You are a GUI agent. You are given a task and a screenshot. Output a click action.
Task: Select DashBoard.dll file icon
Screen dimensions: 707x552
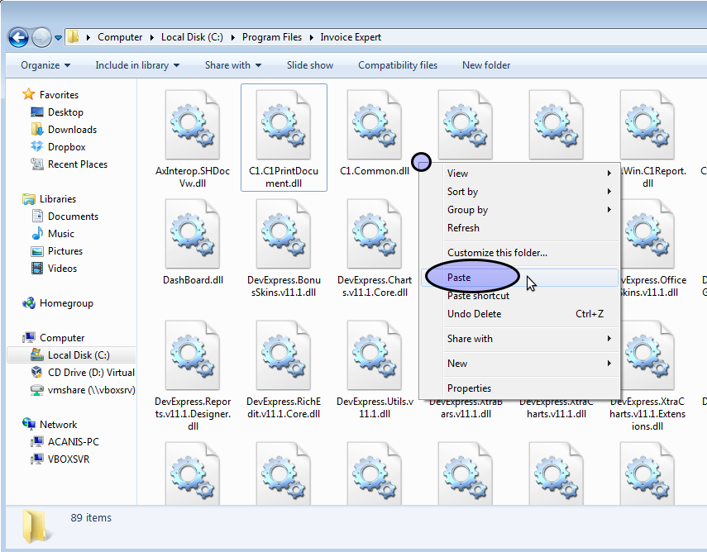[193, 233]
